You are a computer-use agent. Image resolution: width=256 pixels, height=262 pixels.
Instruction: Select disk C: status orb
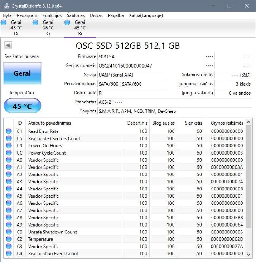click(x=35, y=22)
